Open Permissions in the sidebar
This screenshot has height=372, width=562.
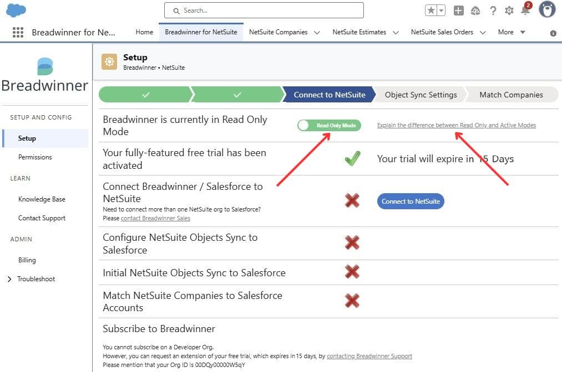(x=35, y=157)
